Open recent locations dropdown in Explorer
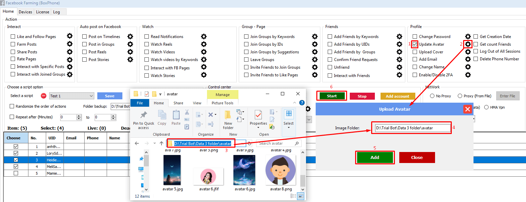Viewport: 526px width, 202px height. [x=154, y=143]
